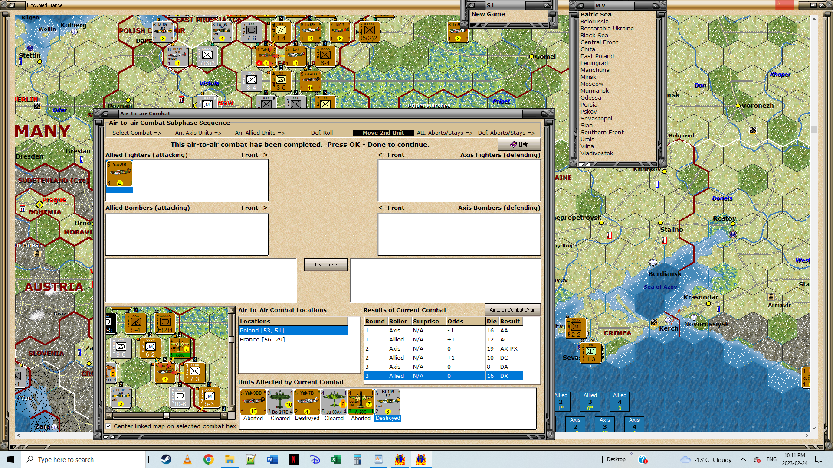This screenshot has width=833, height=468.
Task: Click the Select Combat subphase step
Action: tap(137, 133)
